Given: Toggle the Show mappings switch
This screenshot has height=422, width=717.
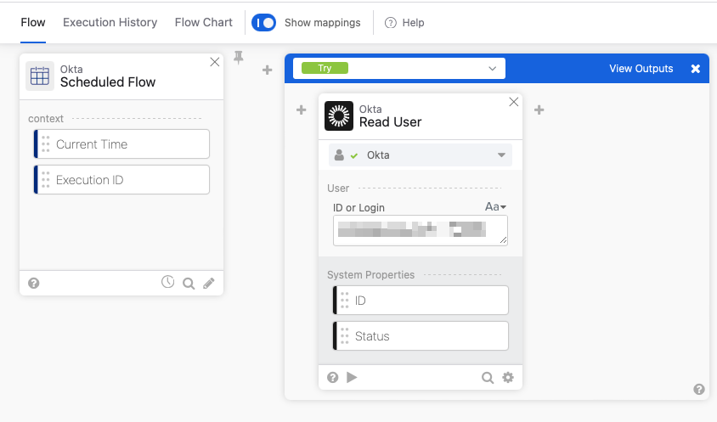Looking at the screenshot, I should coord(264,23).
